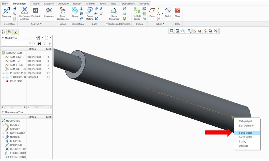Open the mechanism Summary info

click(x=7, y=12)
